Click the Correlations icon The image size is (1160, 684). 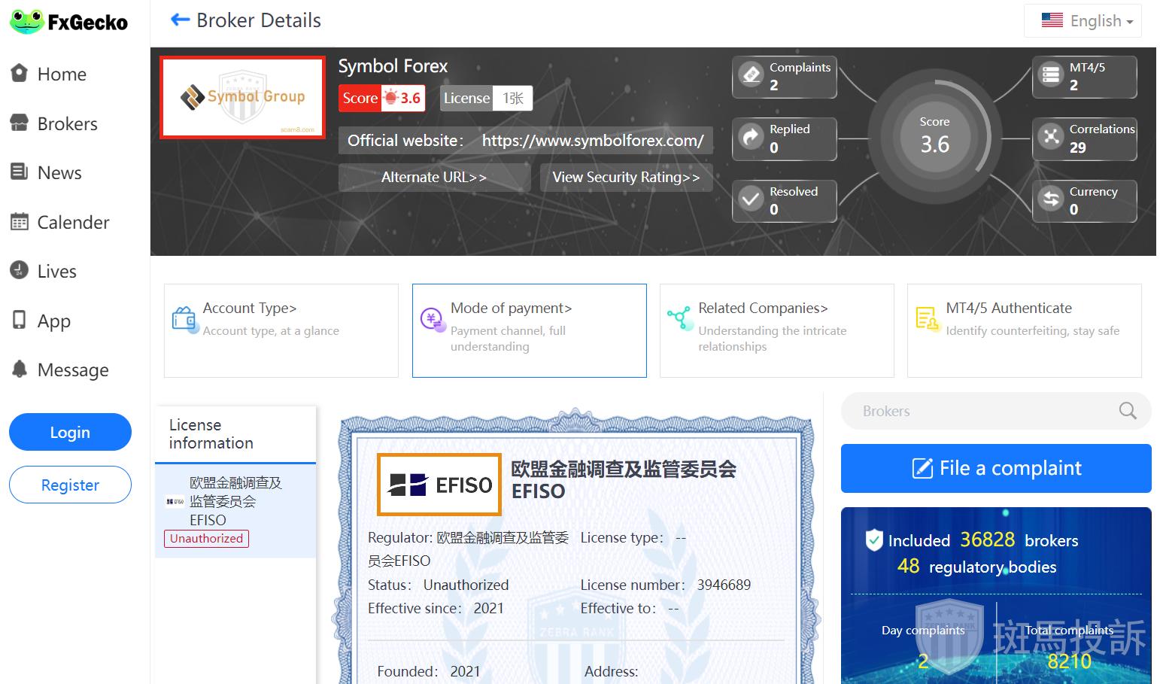(1051, 137)
